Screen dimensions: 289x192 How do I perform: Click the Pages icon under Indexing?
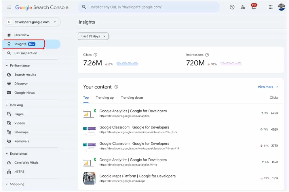click(x=9, y=114)
